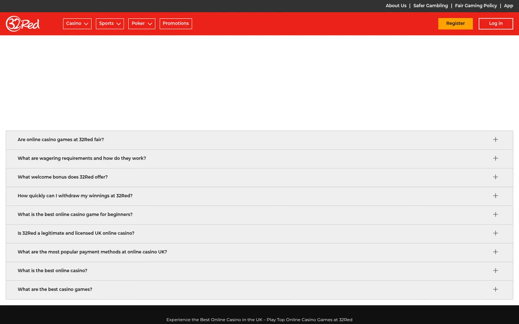Click the Log in button
The width and height of the screenshot is (519, 324).
coord(496,24)
